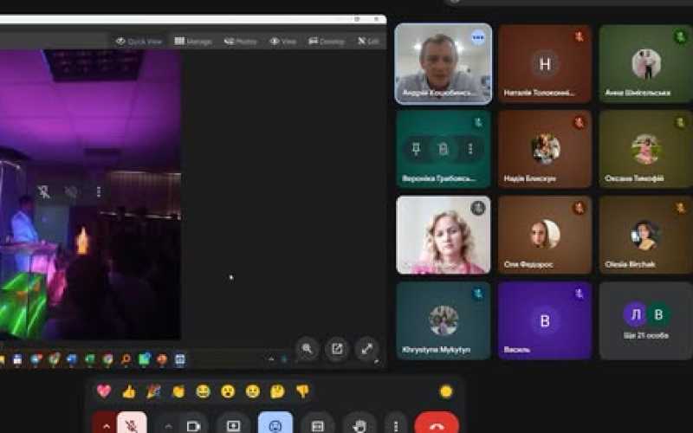The height and width of the screenshot is (433, 693).
Task: Unpin the shared screen presentation
Action: click(x=43, y=191)
